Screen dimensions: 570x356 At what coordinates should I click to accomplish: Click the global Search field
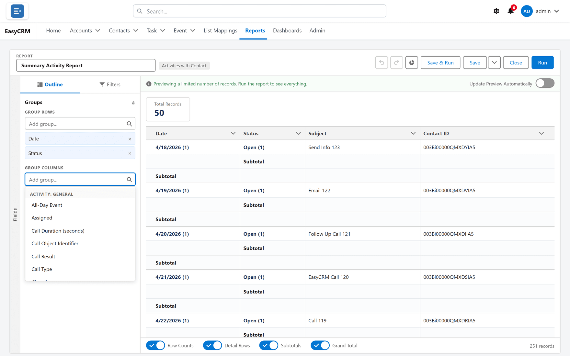coord(259,11)
